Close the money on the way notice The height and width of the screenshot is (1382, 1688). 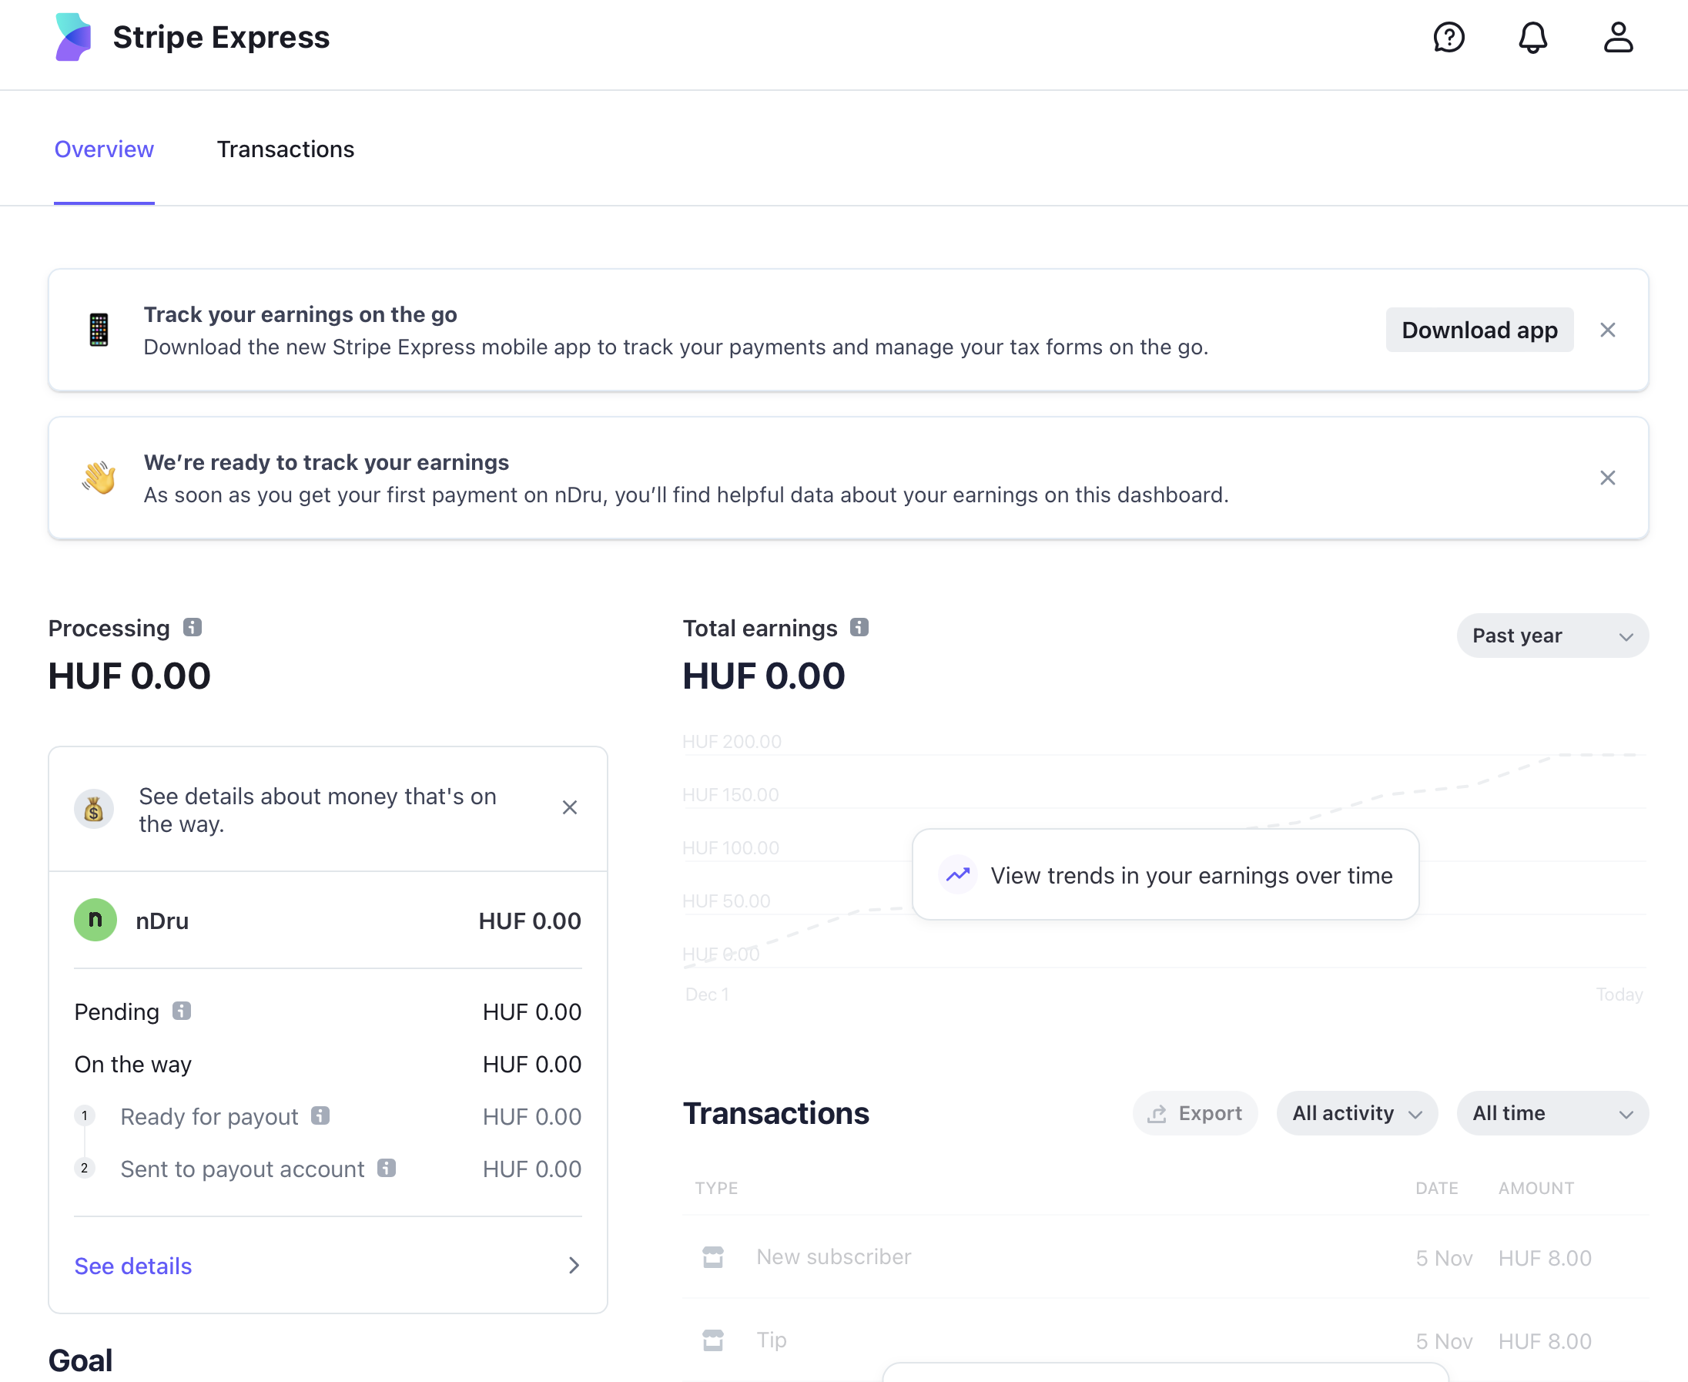coord(570,808)
